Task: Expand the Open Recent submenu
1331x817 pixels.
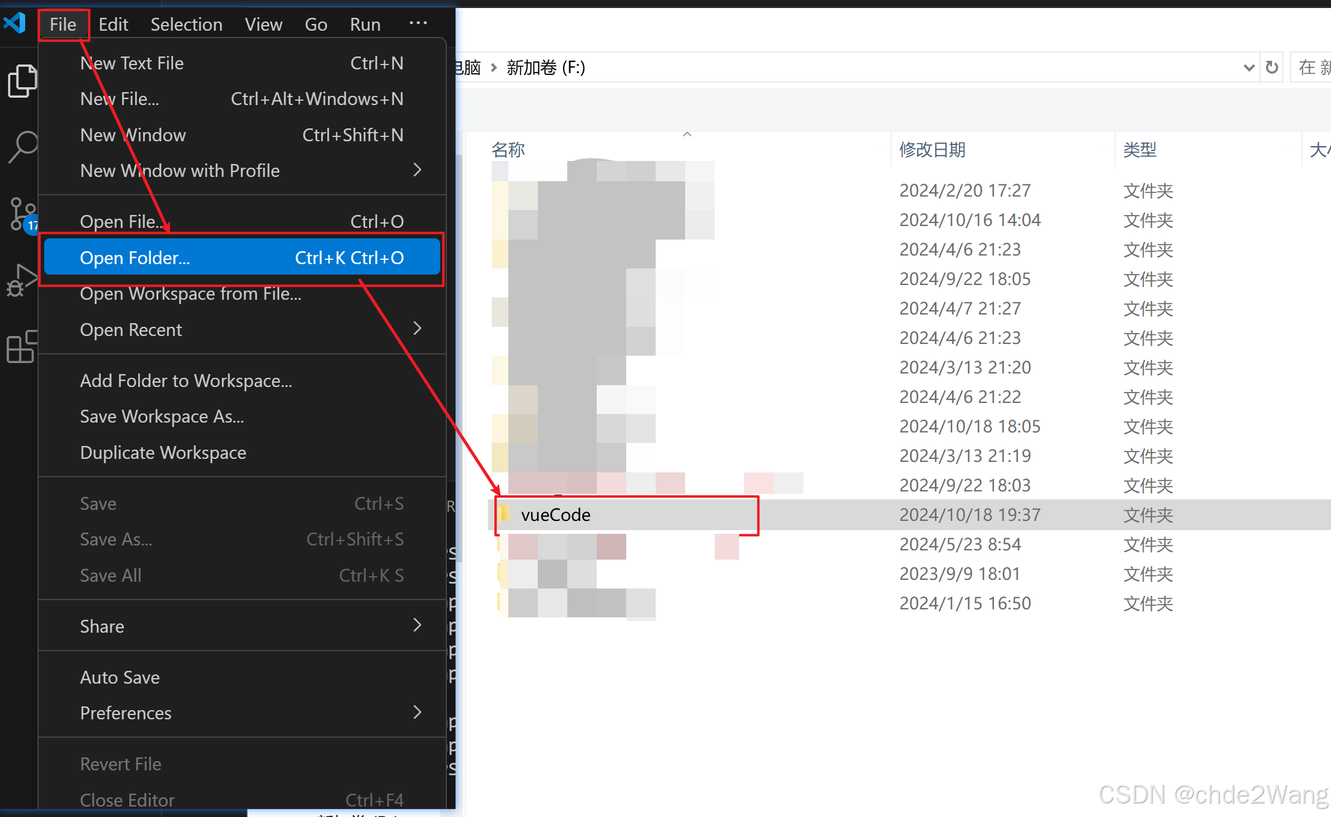Action: (417, 329)
